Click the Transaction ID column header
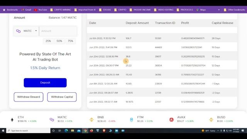This screenshot has height=139, width=247. click(x=165, y=23)
